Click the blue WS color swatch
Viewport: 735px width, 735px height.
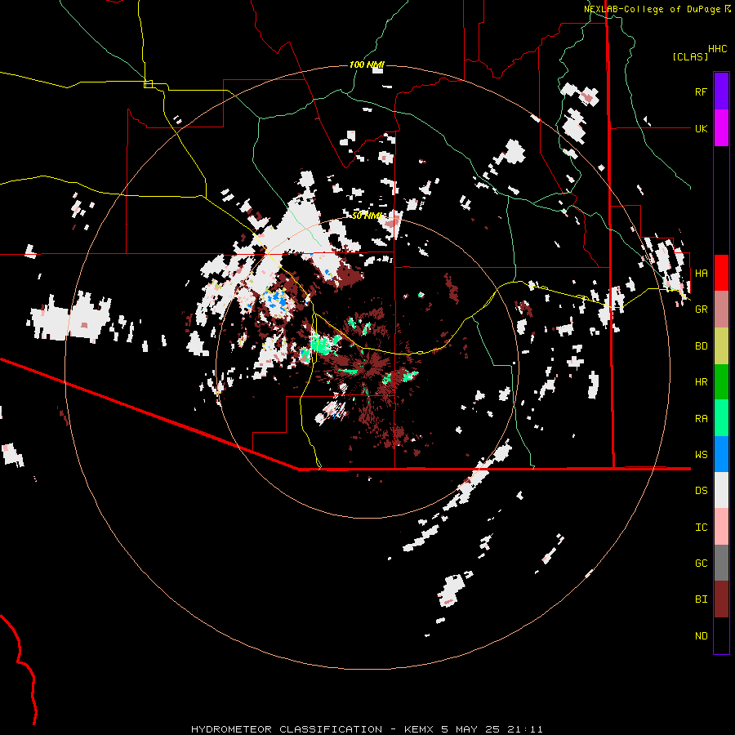tap(721, 454)
